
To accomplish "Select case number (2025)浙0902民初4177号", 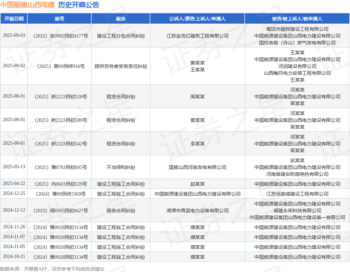I will pyautogui.click(x=59, y=36).
